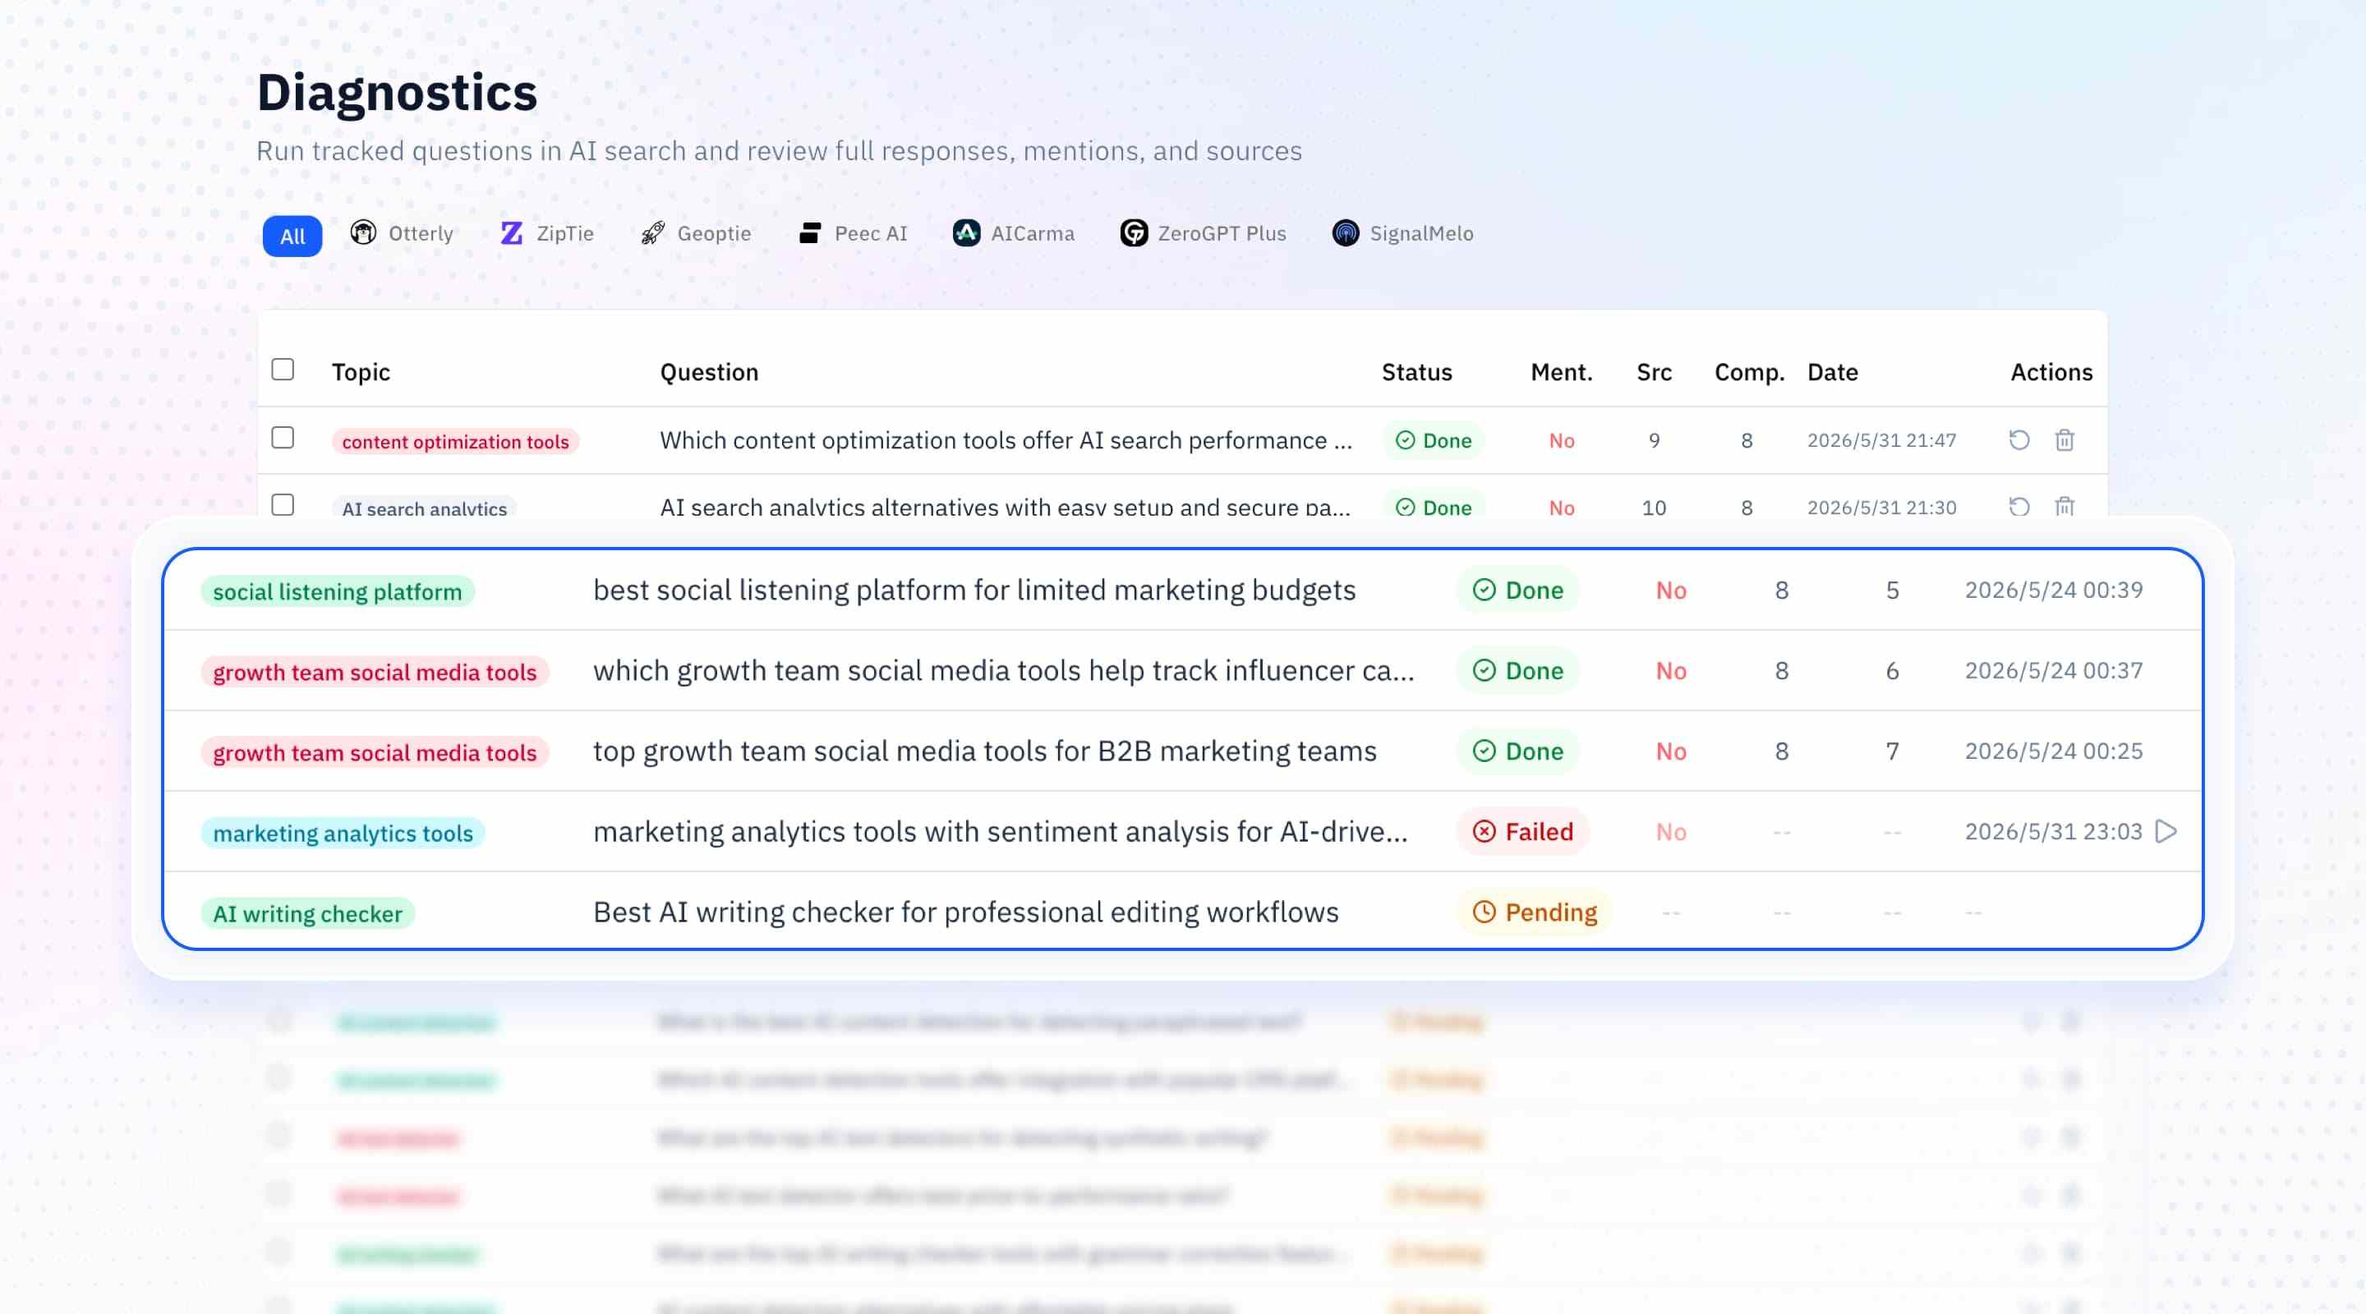Click the Src column header
2366x1314 pixels.
(x=1655, y=372)
